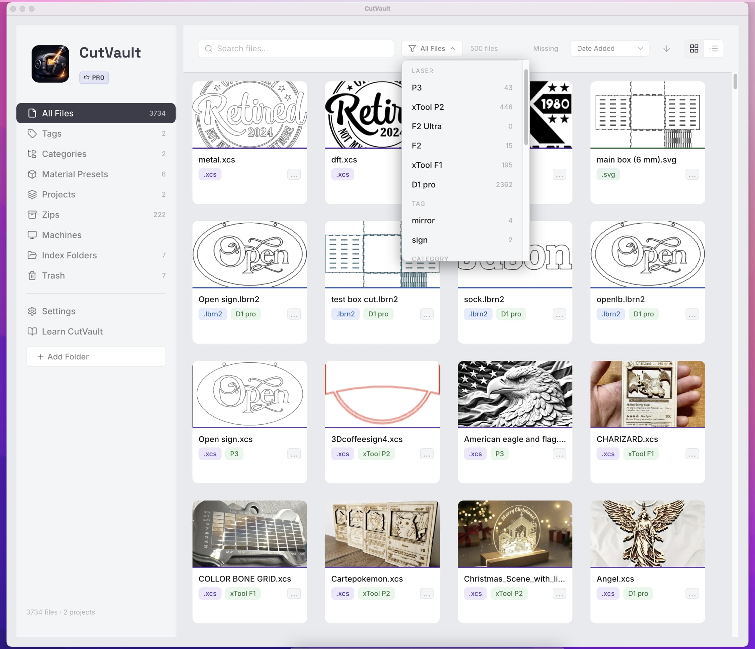Click the 500 files count label

coord(484,48)
